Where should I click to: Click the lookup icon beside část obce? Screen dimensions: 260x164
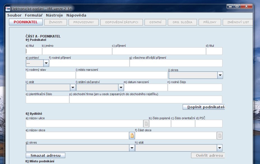coord(220,136)
